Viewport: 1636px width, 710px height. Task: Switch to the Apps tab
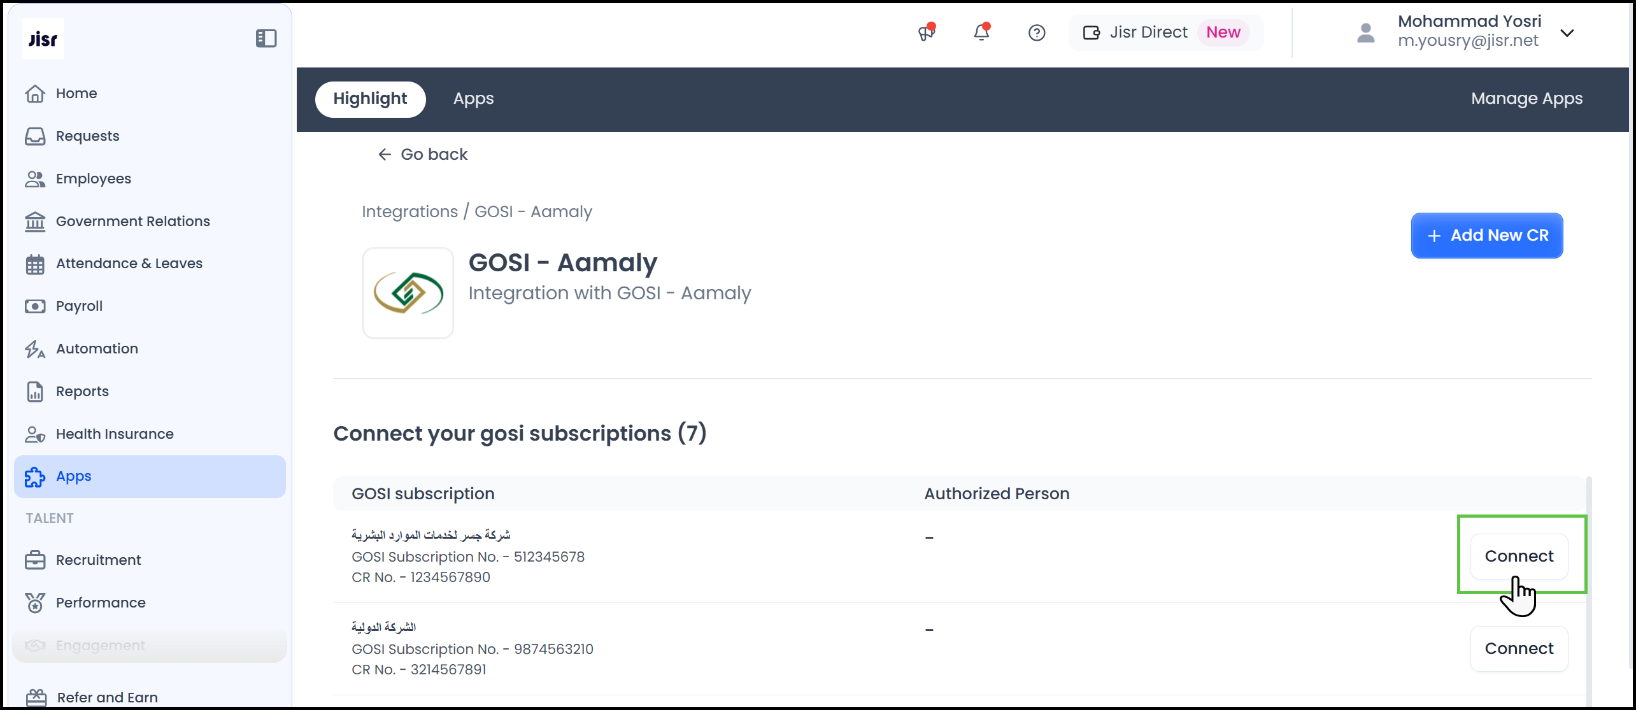click(473, 99)
